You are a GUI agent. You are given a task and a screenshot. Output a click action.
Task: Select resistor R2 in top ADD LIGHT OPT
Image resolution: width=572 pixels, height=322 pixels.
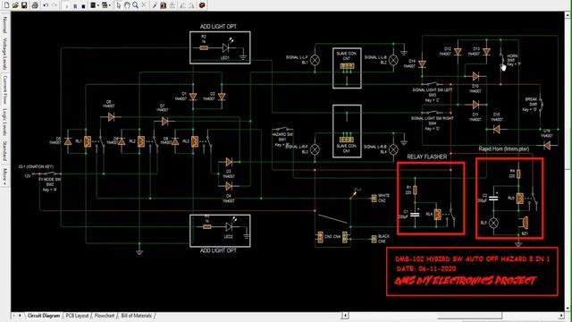click(204, 47)
